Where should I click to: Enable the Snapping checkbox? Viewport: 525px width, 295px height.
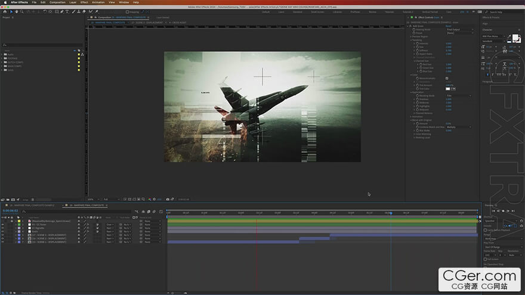point(127,11)
